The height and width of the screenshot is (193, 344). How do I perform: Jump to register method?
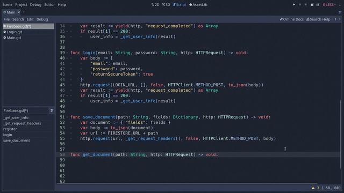pyautogui.click(x=10, y=129)
